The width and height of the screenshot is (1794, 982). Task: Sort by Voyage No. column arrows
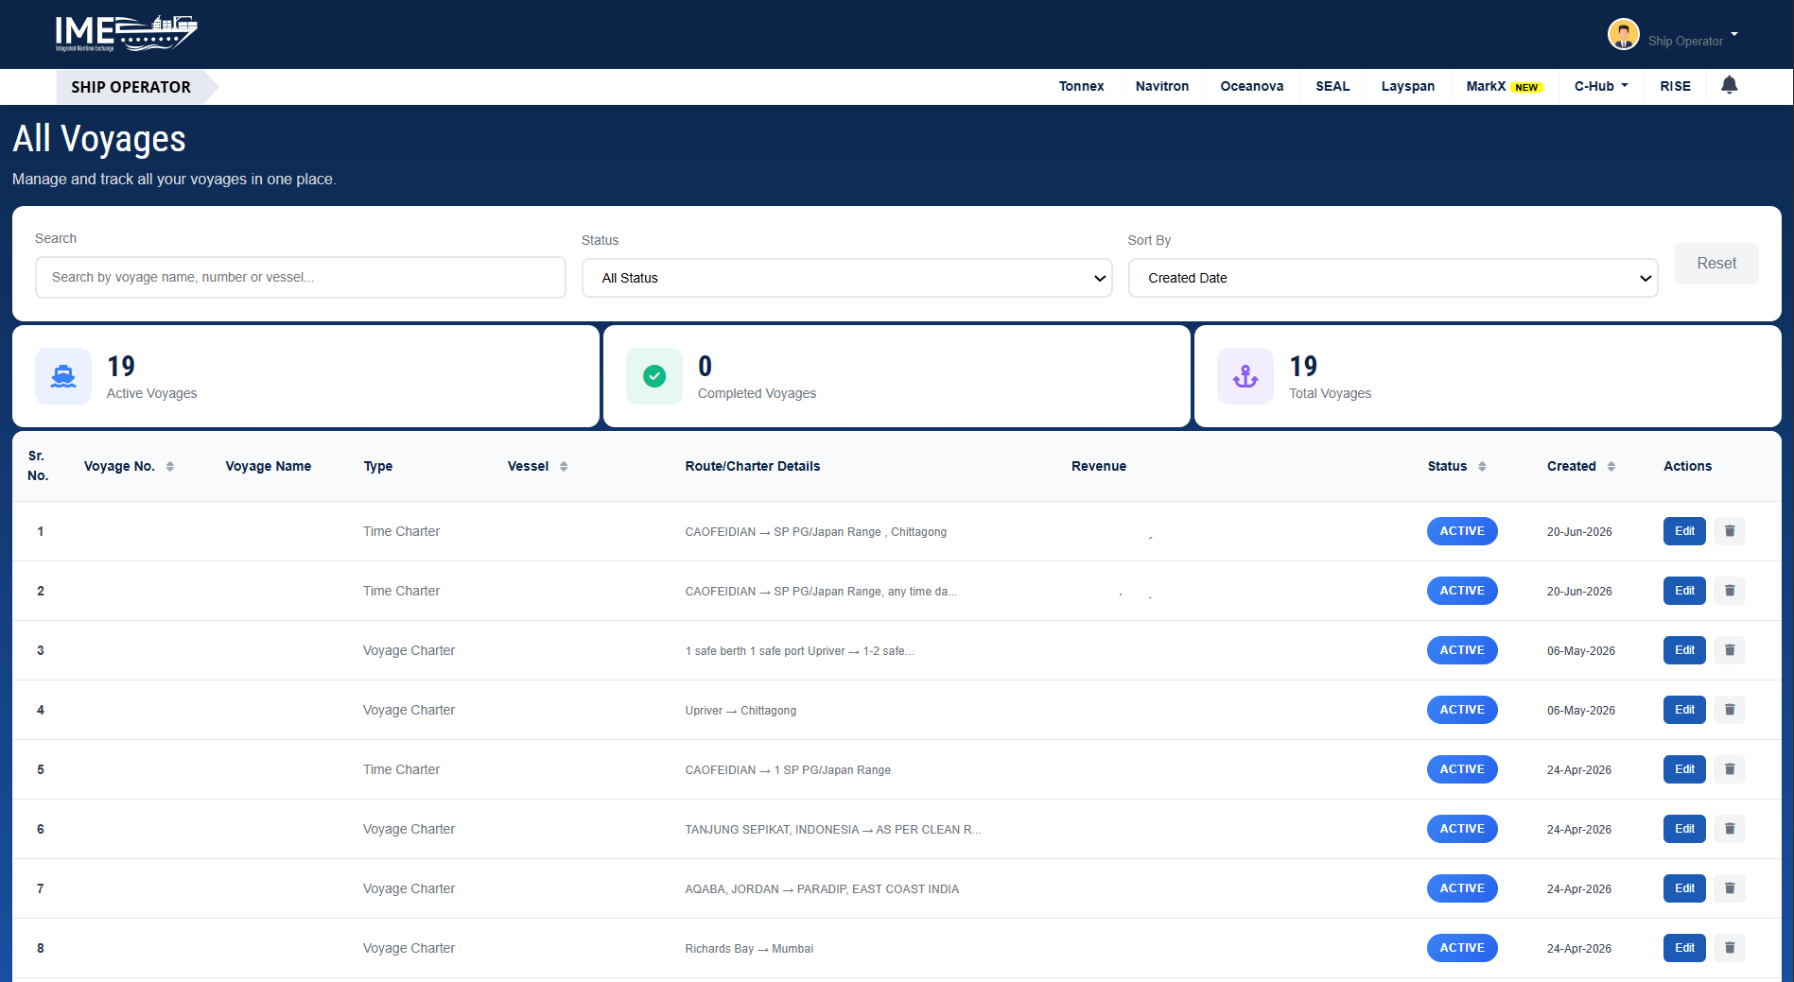tap(170, 466)
